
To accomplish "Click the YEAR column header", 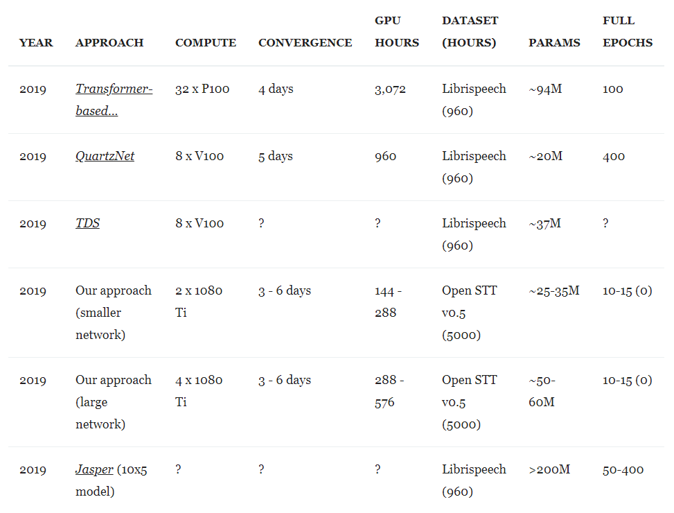I will [x=36, y=42].
